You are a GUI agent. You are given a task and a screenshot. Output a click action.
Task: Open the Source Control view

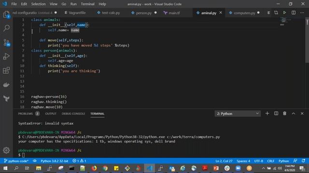[x=6, y=42]
